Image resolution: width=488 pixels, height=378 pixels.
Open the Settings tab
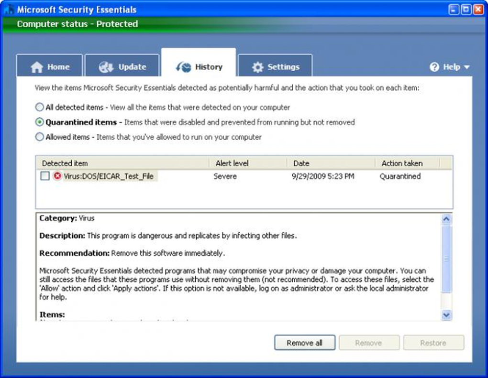(275, 65)
